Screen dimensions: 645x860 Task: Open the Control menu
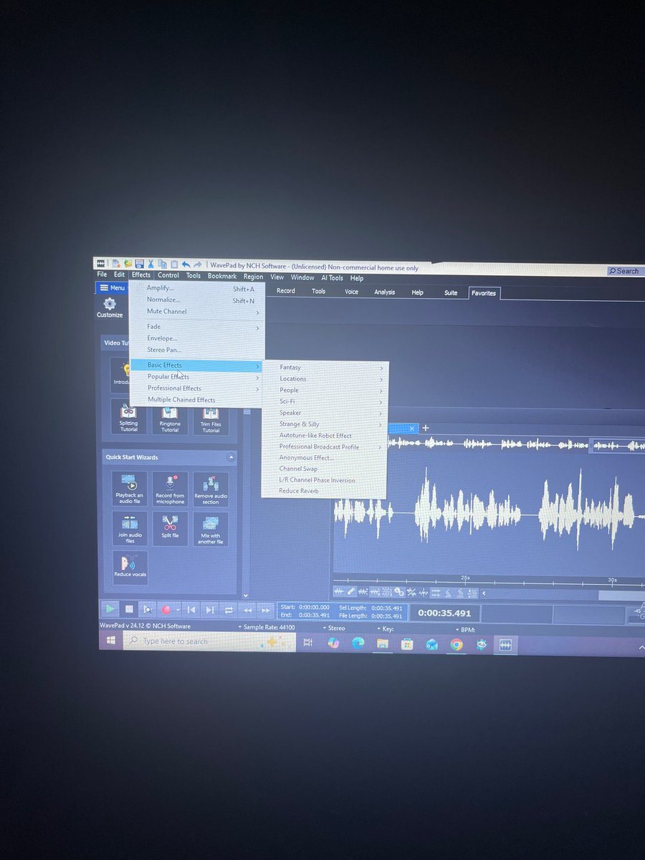pyautogui.click(x=168, y=275)
